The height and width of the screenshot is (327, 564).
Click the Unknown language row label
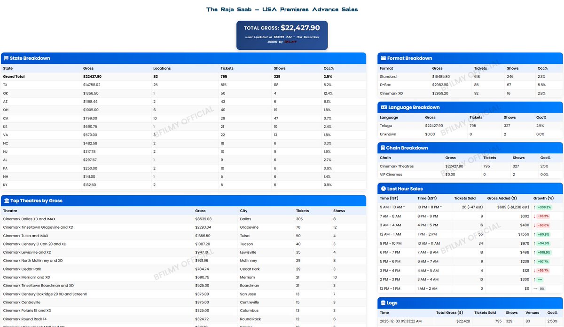388,134
